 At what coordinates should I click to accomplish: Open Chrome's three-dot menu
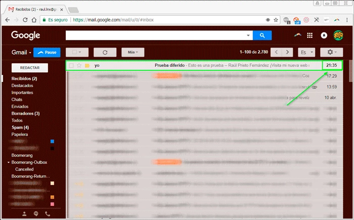click(347, 20)
